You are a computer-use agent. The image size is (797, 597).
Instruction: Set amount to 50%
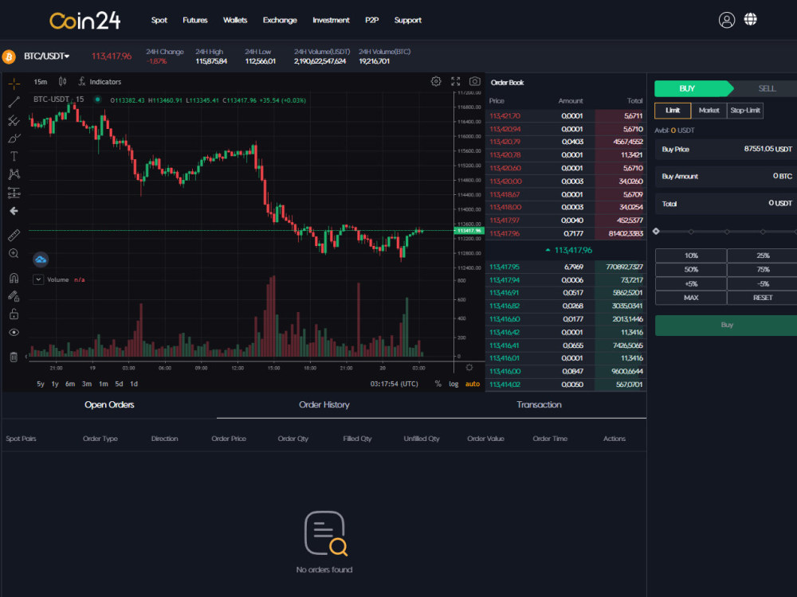pyautogui.click(x=691, y=270)
